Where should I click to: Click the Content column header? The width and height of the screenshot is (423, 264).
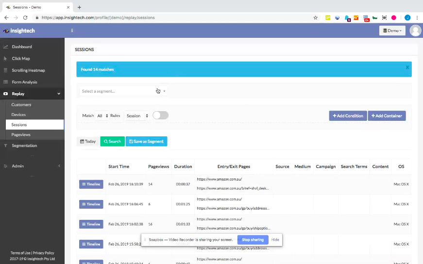[x=380, y=166]
